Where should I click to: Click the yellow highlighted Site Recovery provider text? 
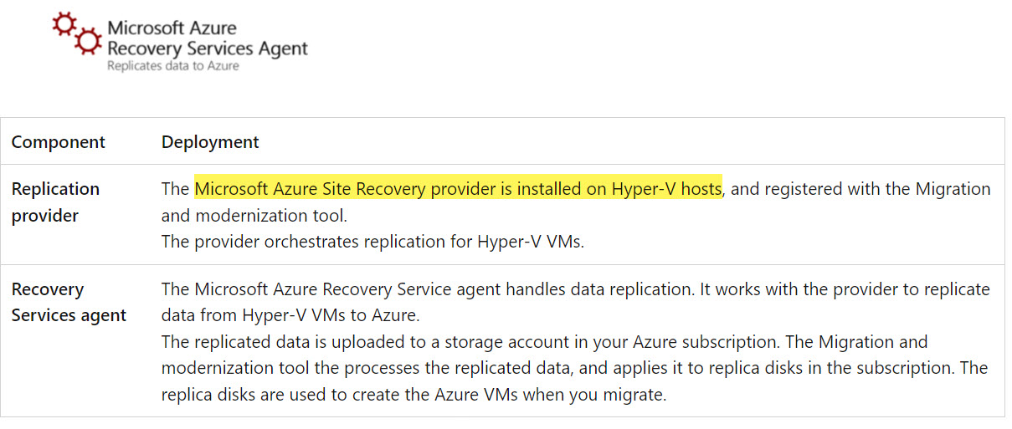(458, 189)
